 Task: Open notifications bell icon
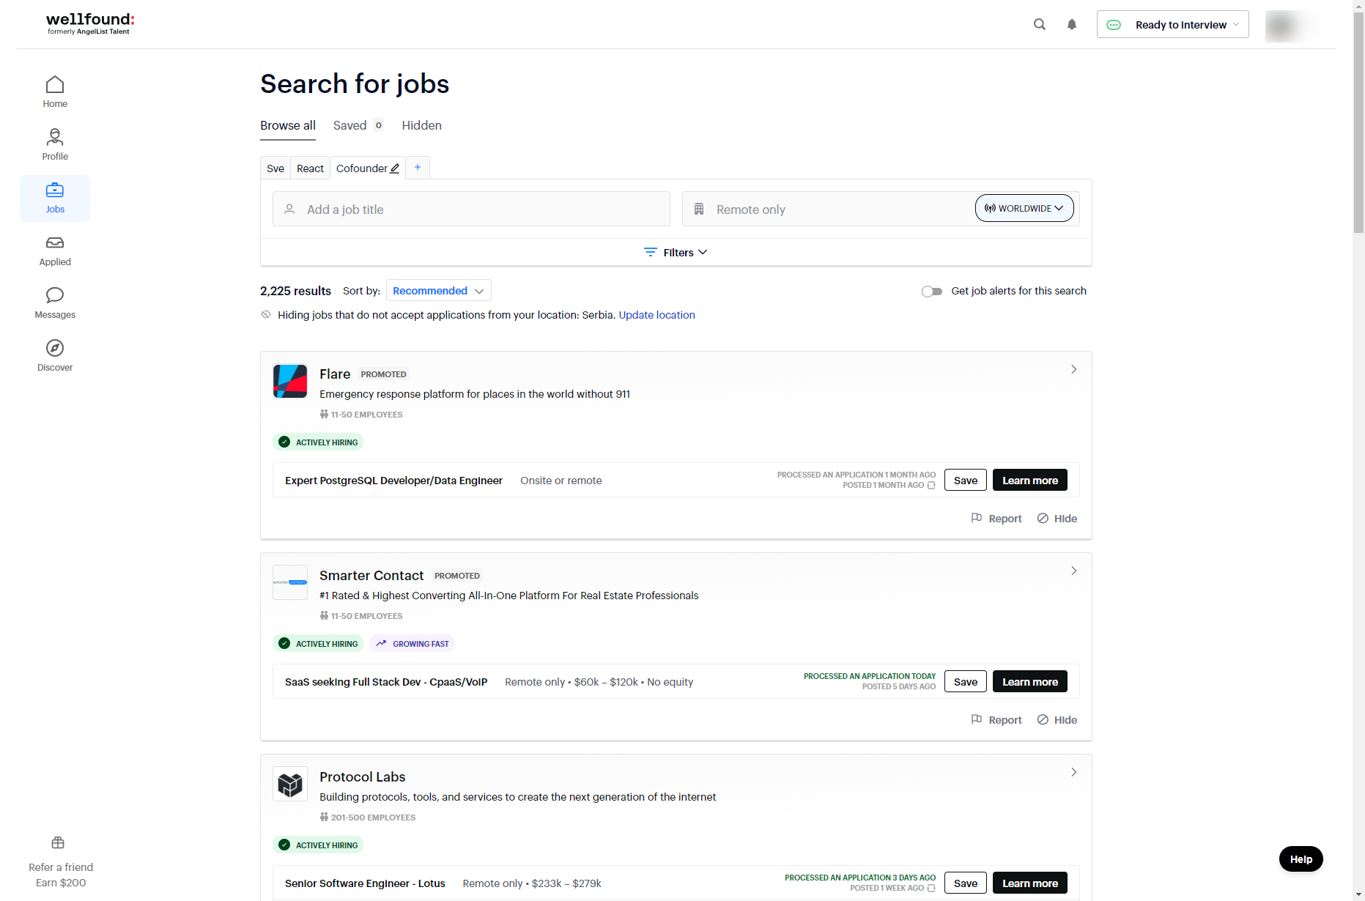click(x=1072, y=24)
